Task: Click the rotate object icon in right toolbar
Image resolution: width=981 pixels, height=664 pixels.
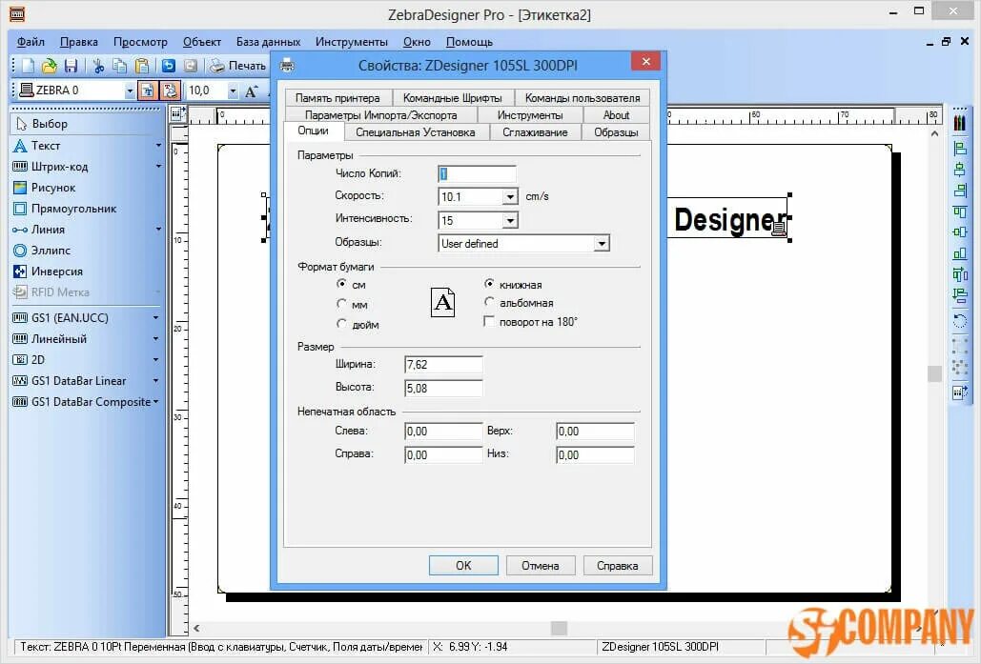Action: click(x=960, y=321)
